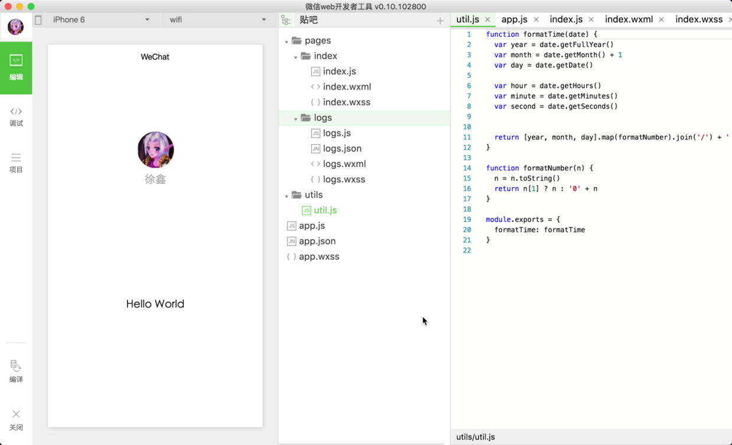Open app.wxss in file tree
Image resolution: width=732 pixels, height=445 pixels.
(319, 257)
